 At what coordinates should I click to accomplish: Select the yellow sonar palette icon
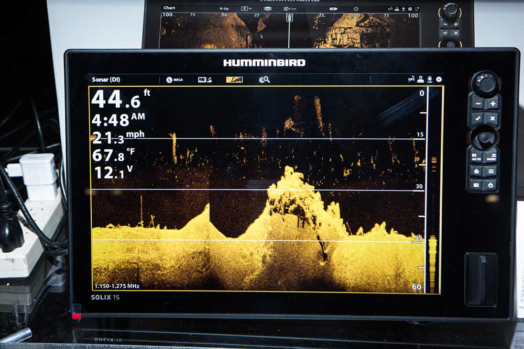[234, 80]
